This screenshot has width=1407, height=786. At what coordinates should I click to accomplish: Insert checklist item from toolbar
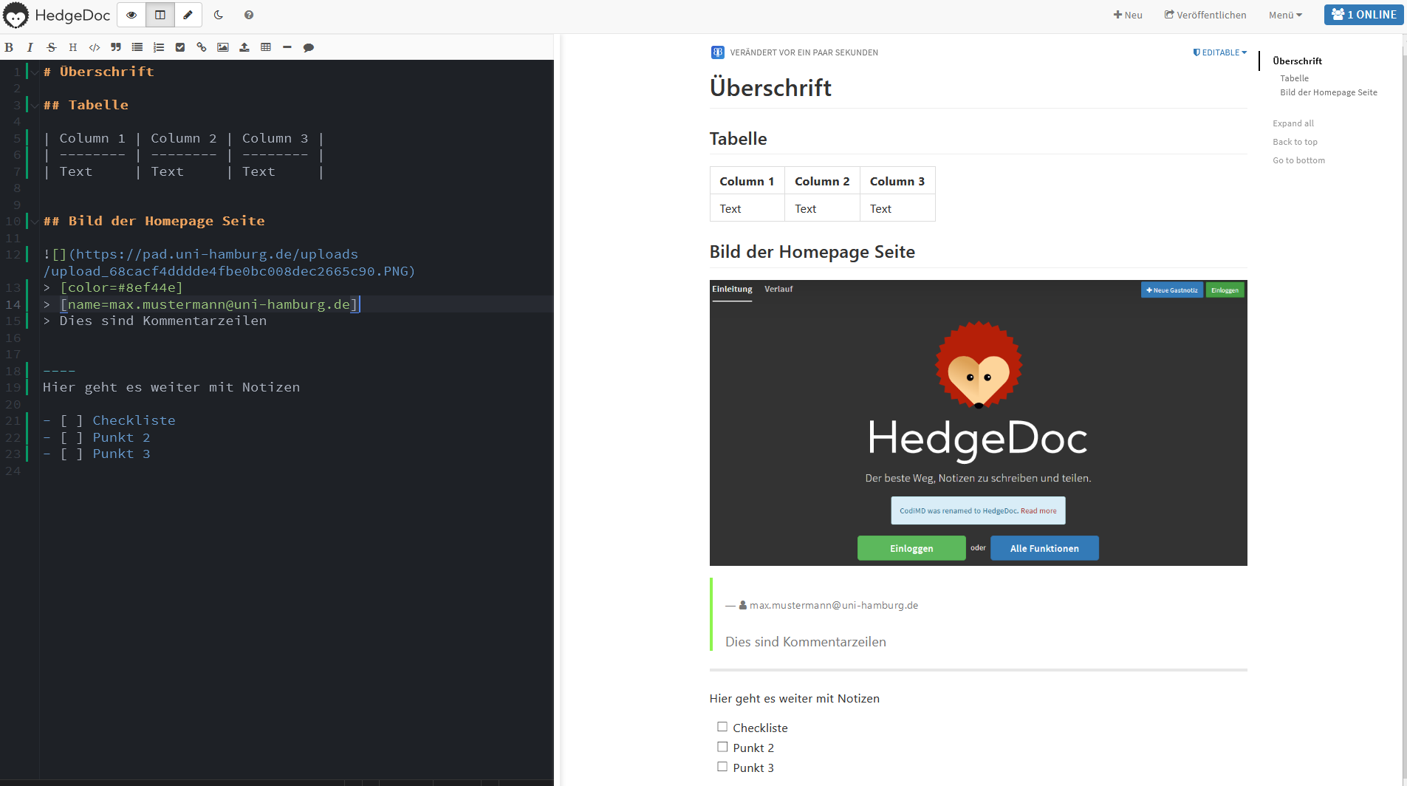click(180, 47)
